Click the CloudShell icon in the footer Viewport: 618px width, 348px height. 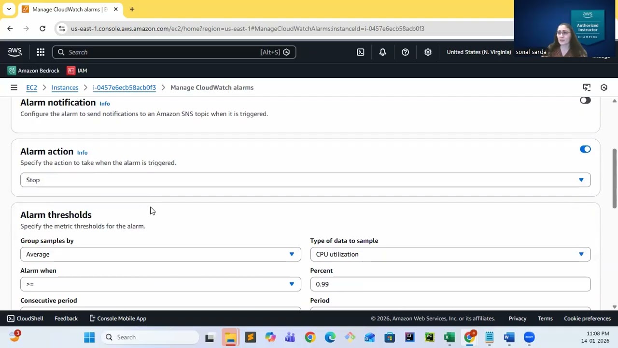[x=11, y=319]
